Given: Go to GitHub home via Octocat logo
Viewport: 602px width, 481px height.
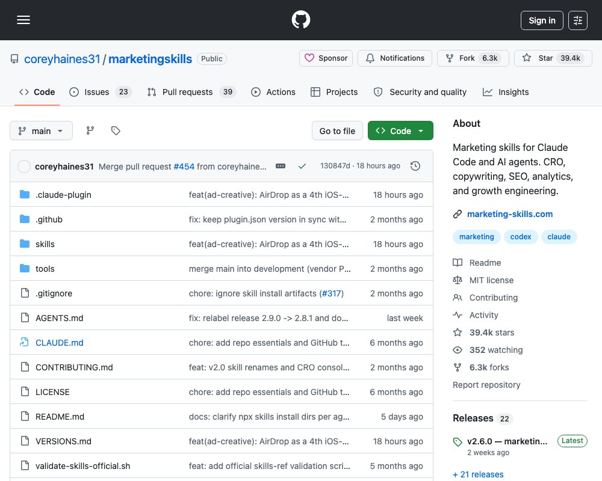Looking at the screenshot, I should [x=300, y=20].
